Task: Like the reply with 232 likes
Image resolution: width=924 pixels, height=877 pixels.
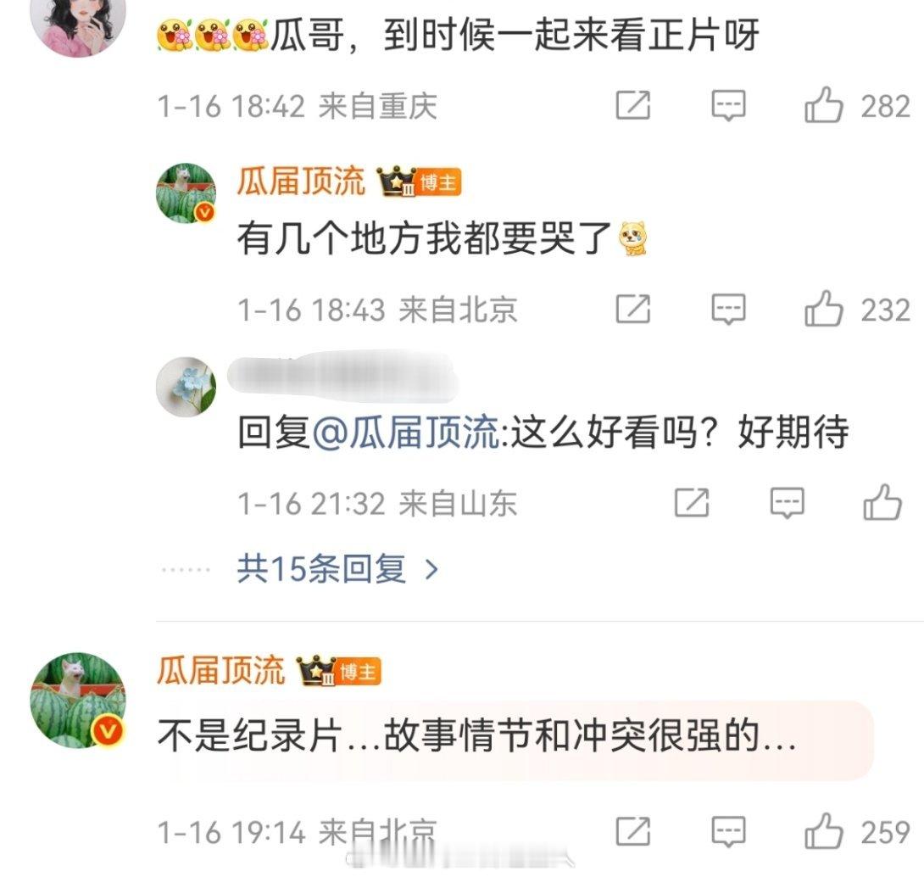Action: click(x=823, y=309)
